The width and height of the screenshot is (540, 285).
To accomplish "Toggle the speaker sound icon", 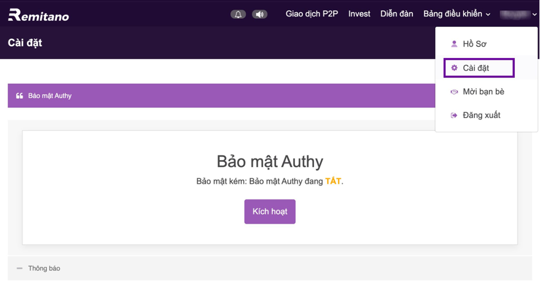I will tap(260, 14).
